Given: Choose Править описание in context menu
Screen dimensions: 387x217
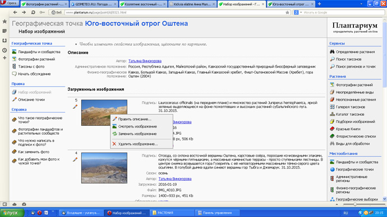Looking at the screenshot, I should tap(142, 119).
